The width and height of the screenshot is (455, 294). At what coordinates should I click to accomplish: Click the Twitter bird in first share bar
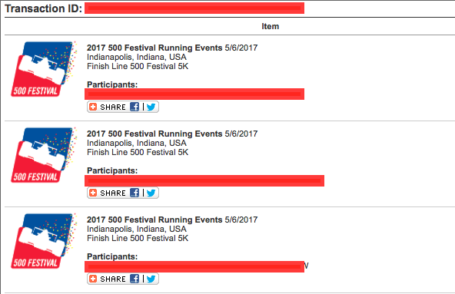point(151,107)
